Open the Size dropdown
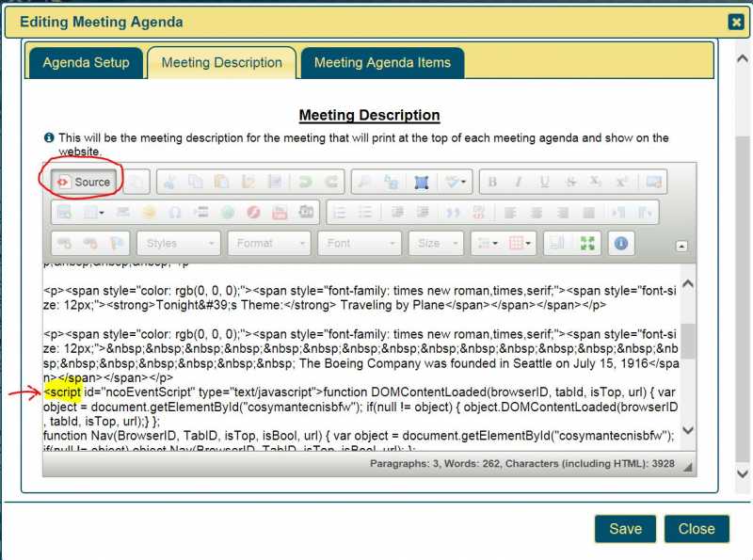The width and height of the screenshot is (753, 560). click(437, 243)
